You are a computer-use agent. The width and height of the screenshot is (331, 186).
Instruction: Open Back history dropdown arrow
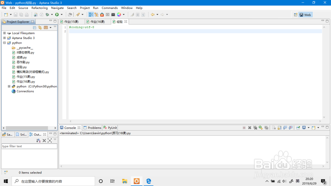click(157, 15)
